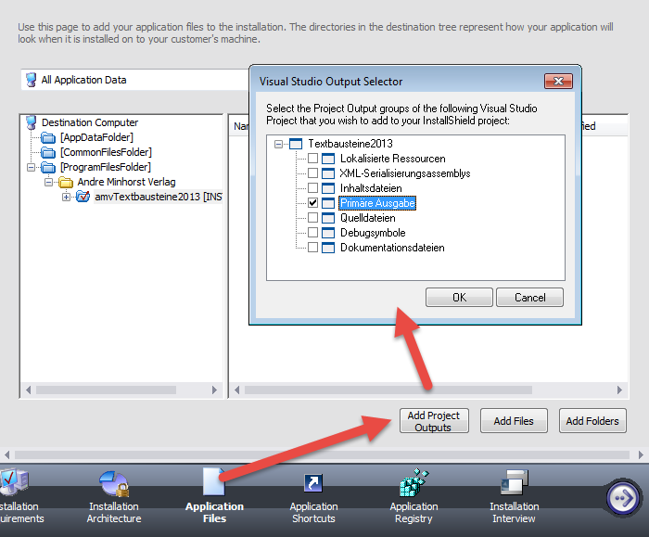Select the [CommonFilesFolder] folder icon
This screenshot has width=649, height=537.
[x=48, y=152]
